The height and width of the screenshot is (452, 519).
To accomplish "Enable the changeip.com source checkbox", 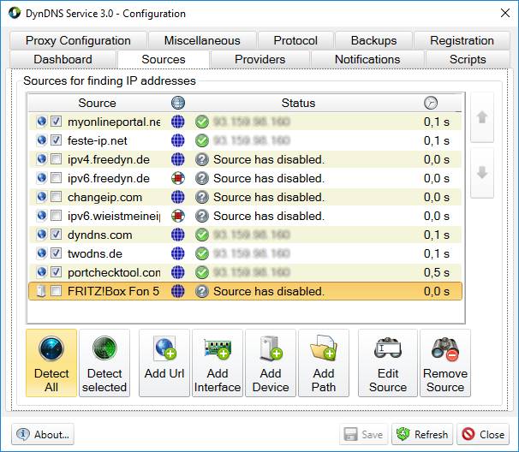I will point(56,197).
